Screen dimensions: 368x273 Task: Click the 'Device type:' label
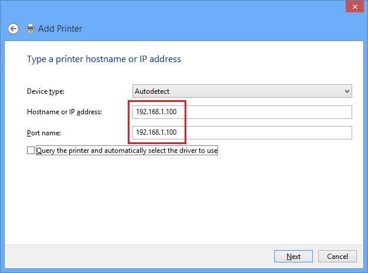46,91
